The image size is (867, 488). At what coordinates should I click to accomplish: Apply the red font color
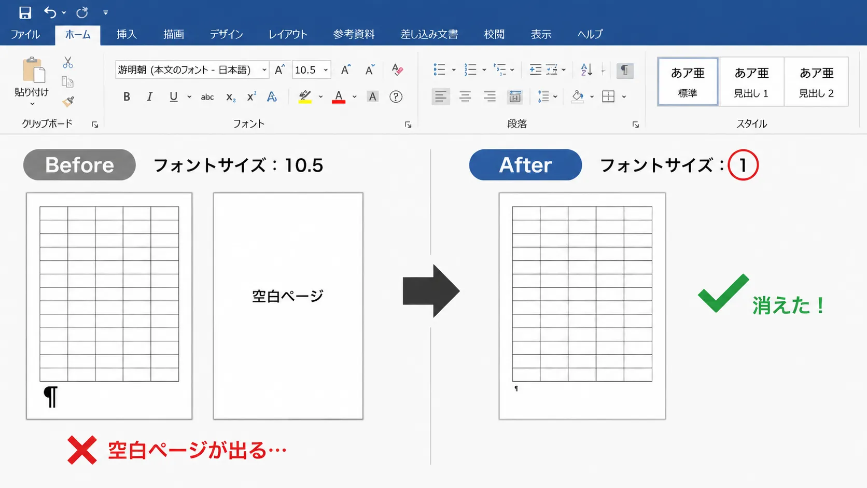click(x=339, y=96)
